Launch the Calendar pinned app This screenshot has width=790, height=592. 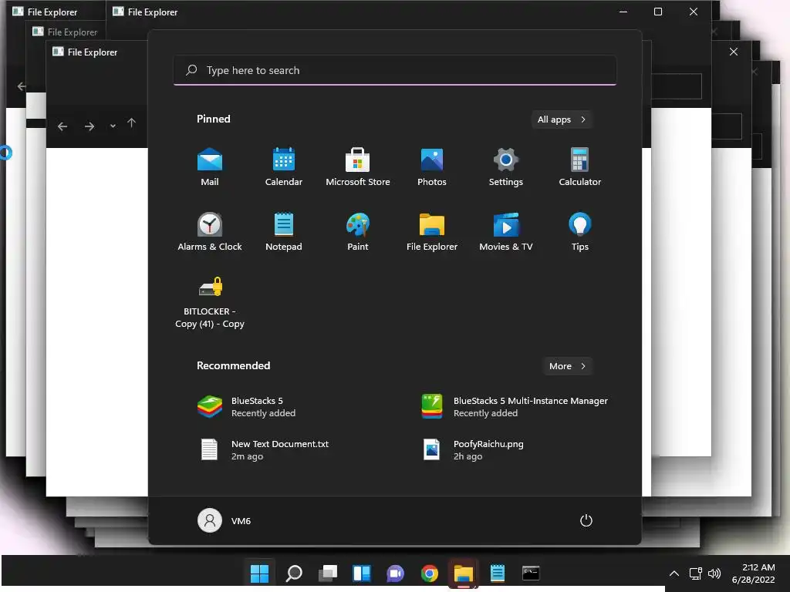pos(284,167)
